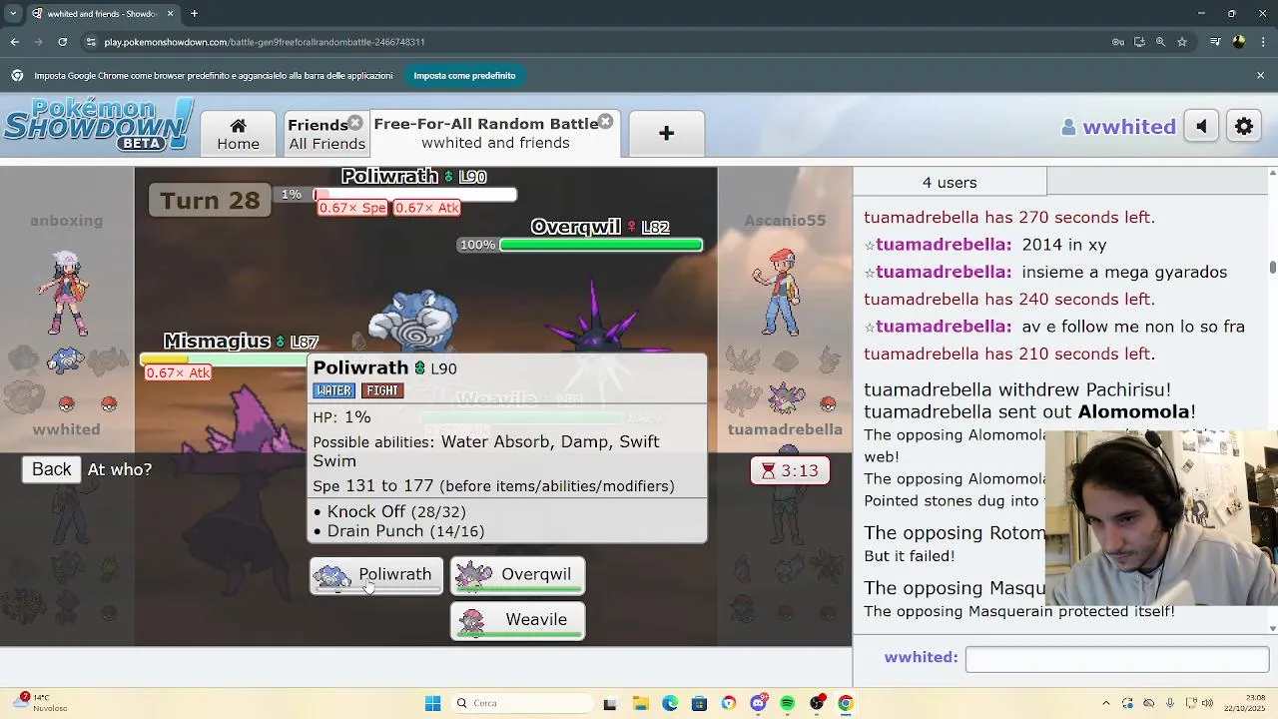The height and width of the screenshot is (719, 1278).
Task: Bookmark this page with star
Action: (1182, 42)
